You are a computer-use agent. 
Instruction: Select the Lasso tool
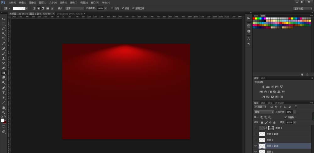[x=3, y=29]
